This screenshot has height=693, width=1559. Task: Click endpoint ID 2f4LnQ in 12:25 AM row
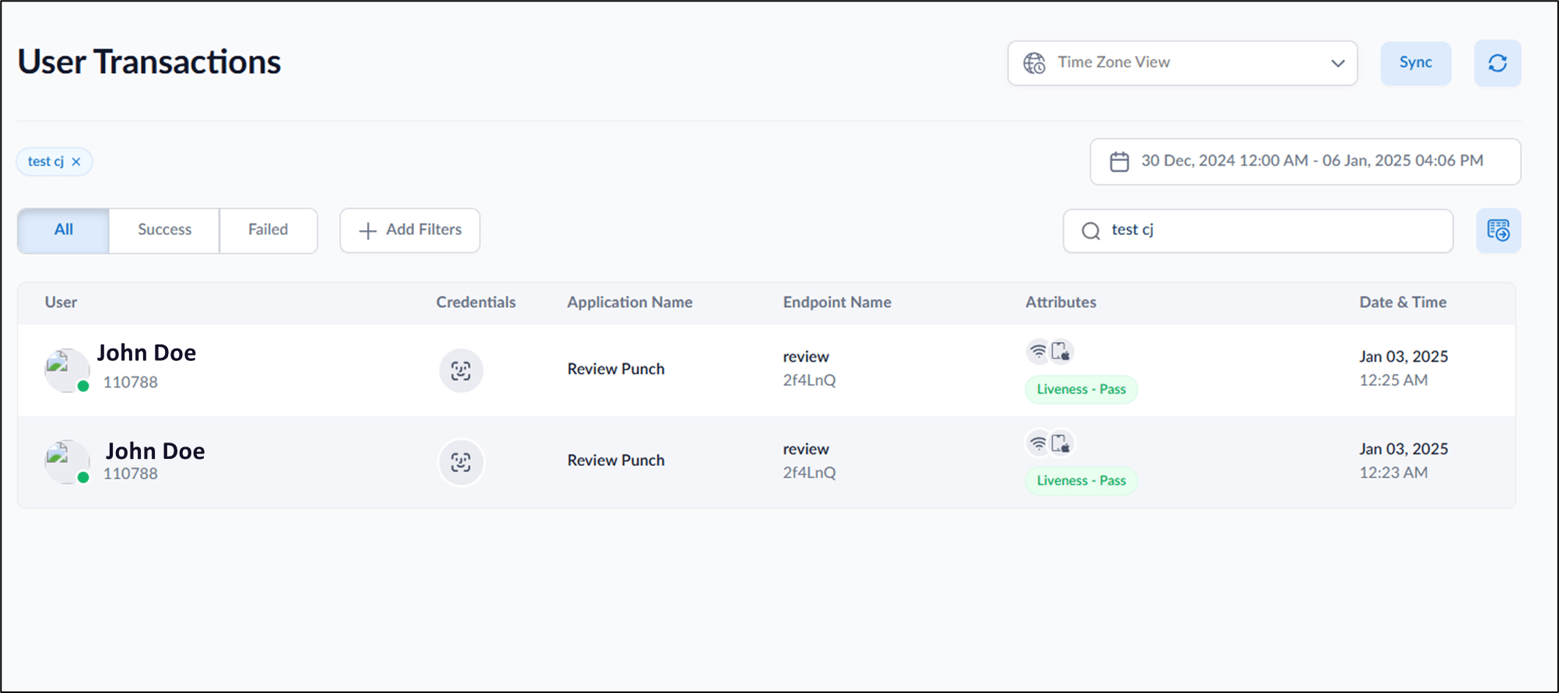(809, 380)
